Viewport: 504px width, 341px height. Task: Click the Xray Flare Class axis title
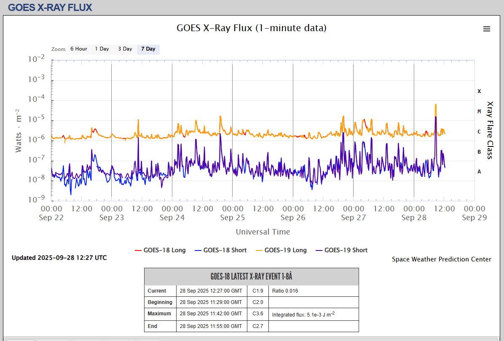pos(490,130)
